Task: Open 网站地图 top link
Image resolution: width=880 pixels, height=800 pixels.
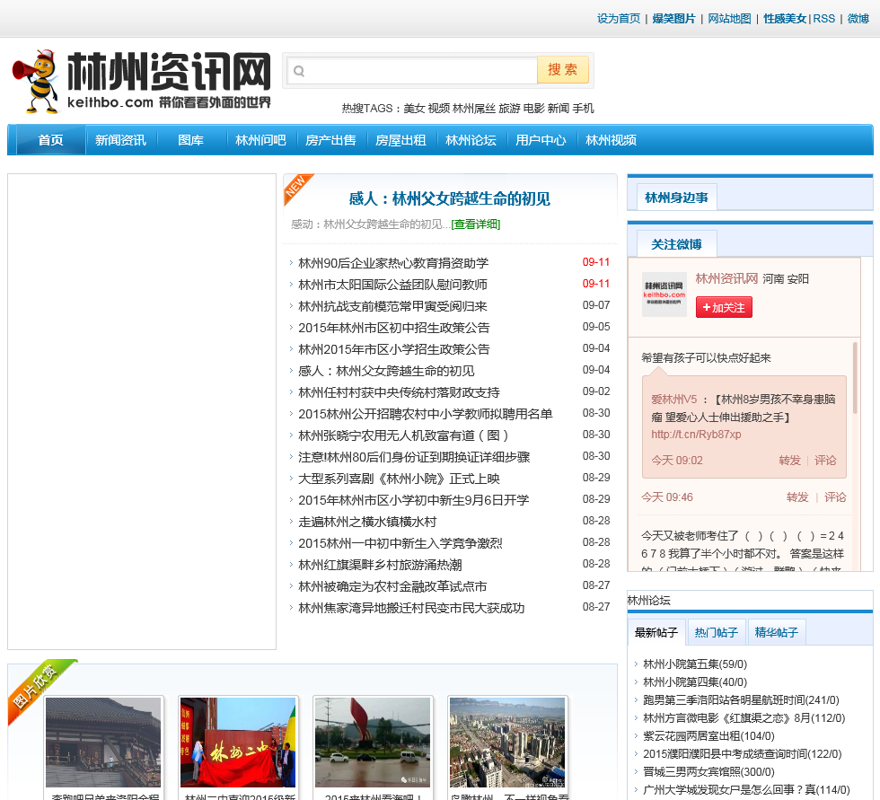Action: [729, 19]
